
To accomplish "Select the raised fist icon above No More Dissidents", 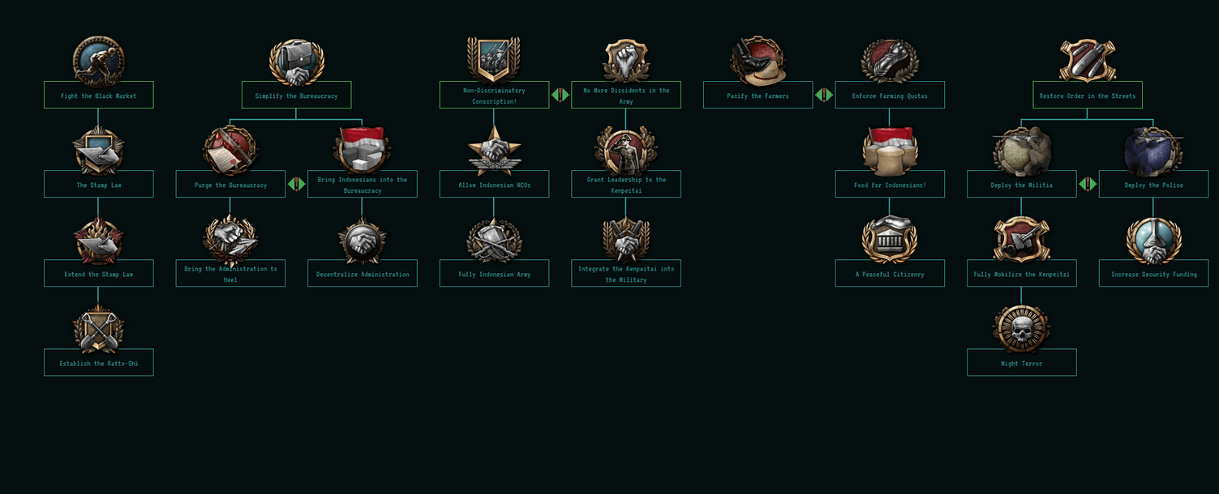I will [x=626, y=61].
